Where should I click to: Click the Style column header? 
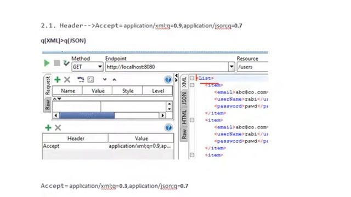coord(128,91)
